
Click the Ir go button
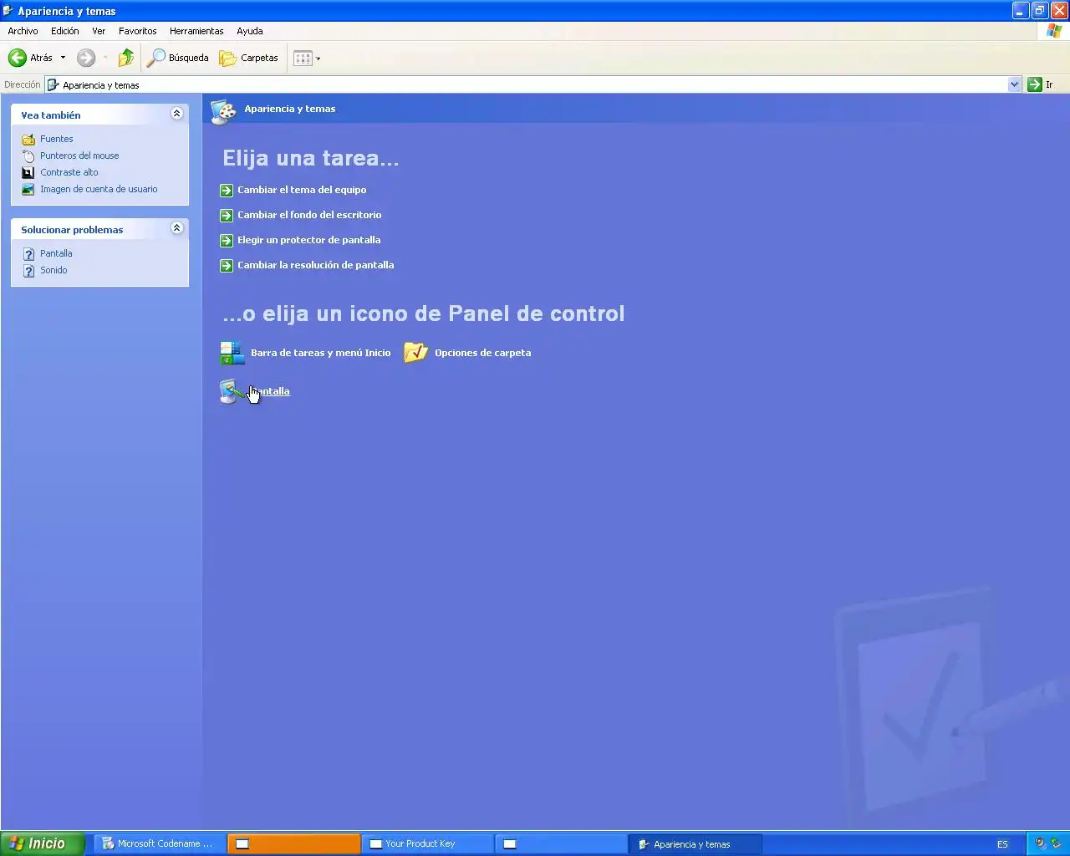tap(1041, 84)
